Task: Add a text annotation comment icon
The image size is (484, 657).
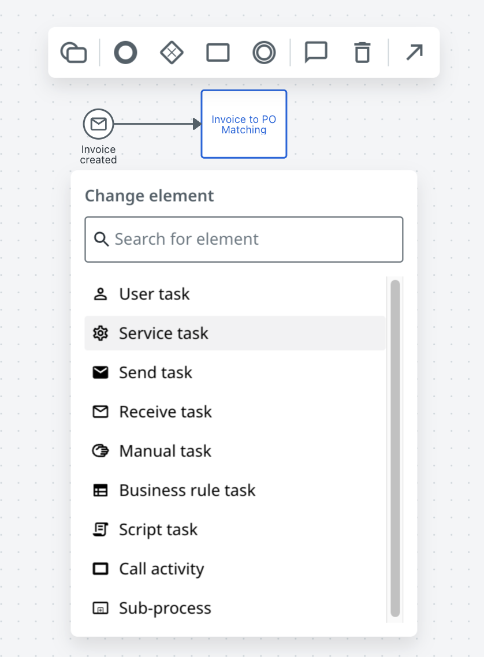Action: coord(315,53)
